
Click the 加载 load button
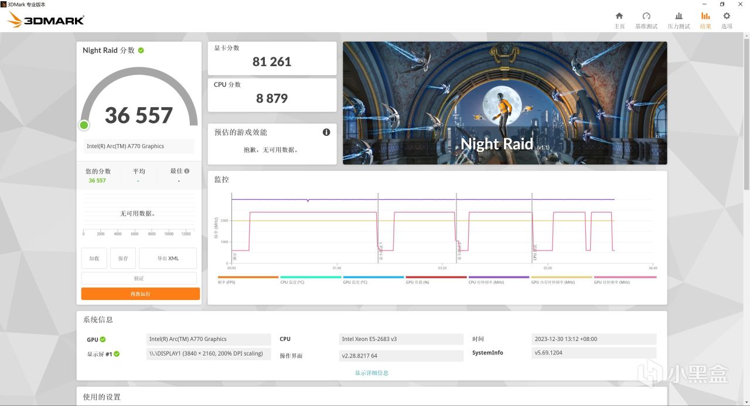[94, 258]
